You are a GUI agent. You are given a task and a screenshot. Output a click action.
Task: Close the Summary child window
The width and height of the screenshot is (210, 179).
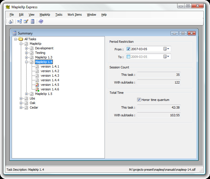(x=192, y=33)
